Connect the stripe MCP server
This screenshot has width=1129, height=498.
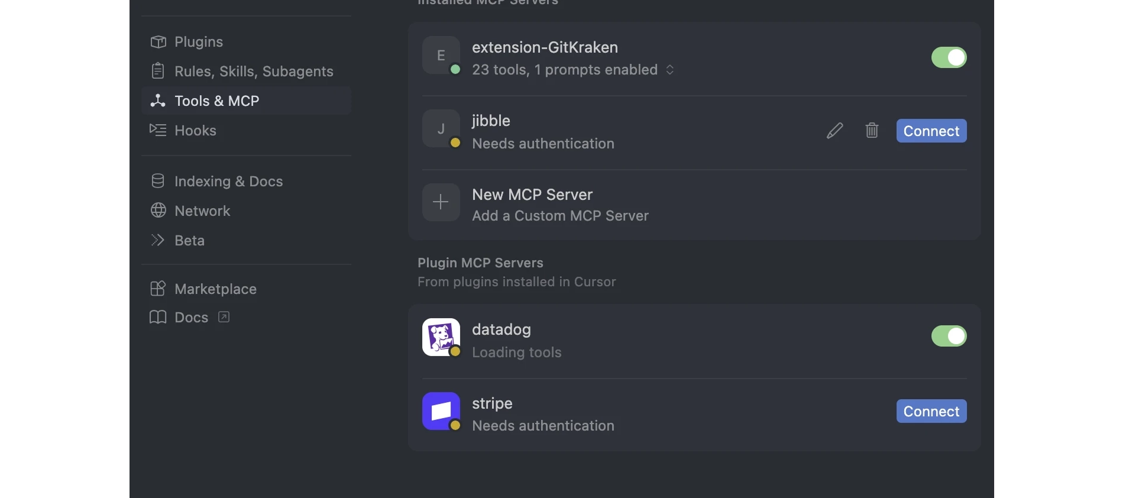931,411
